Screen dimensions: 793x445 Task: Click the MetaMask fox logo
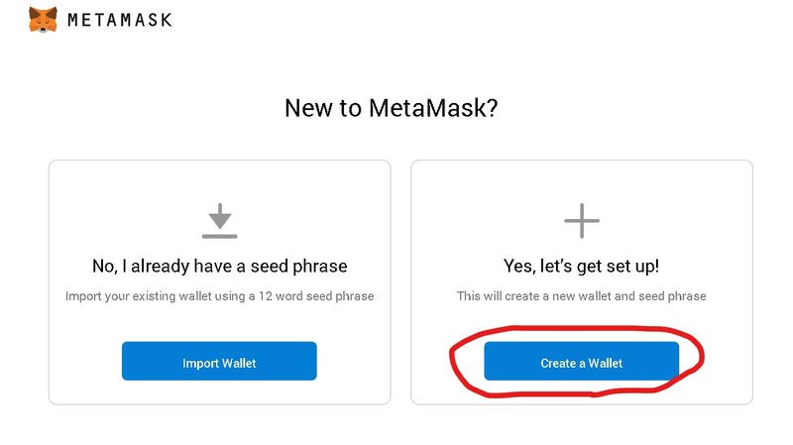tap(42, 19)
